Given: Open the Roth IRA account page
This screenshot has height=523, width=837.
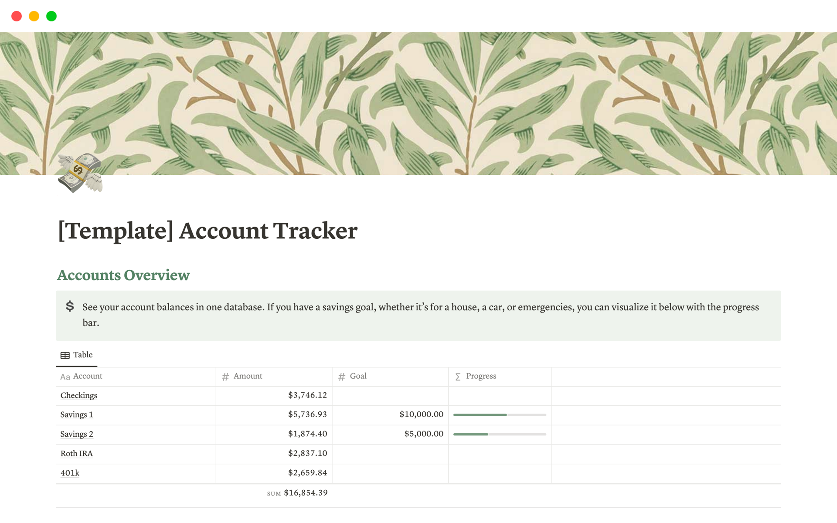Looking at the screenshot, I should (77, 454).
